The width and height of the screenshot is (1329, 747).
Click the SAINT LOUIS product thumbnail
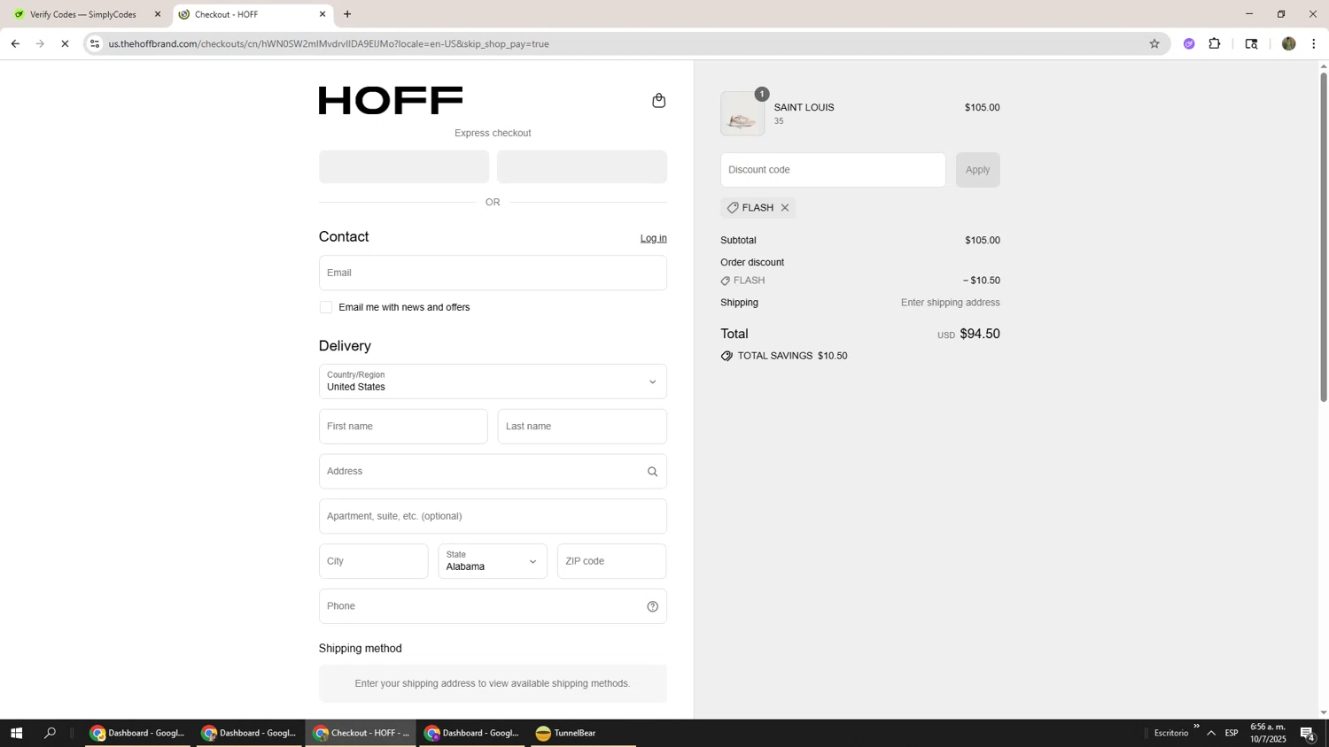(x=742, y=113)
